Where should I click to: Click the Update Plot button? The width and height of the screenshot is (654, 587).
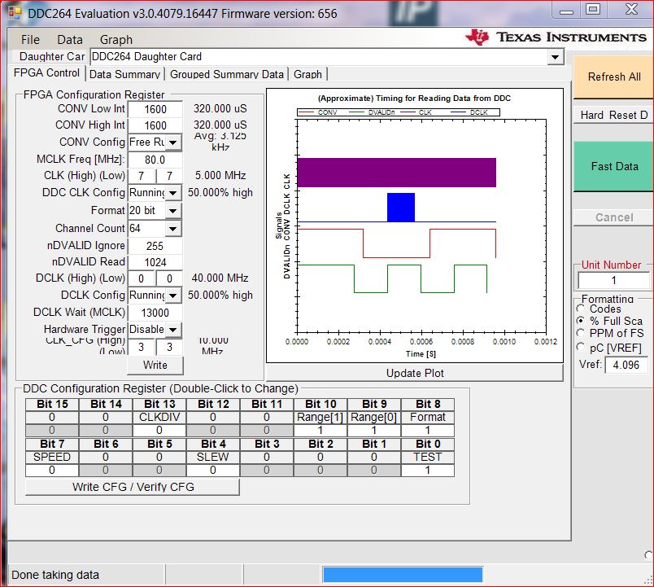click(x=415, y=373)
